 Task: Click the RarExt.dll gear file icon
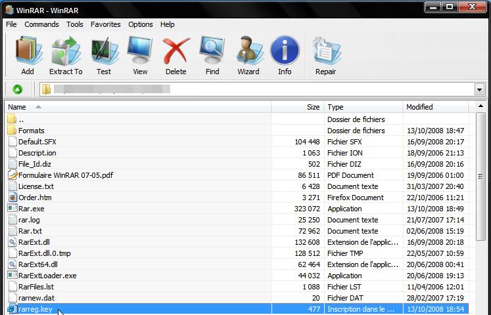pyautogui.click(x=12, y=242)
